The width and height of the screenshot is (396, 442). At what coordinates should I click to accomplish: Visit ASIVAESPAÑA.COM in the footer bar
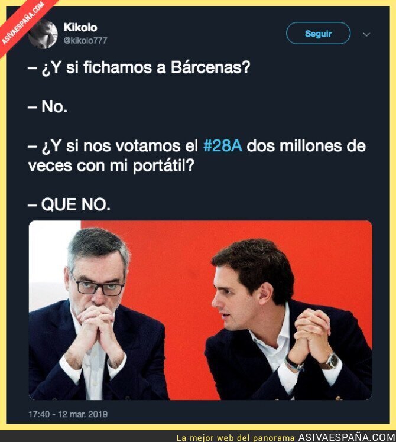click(x=346, y=437)
